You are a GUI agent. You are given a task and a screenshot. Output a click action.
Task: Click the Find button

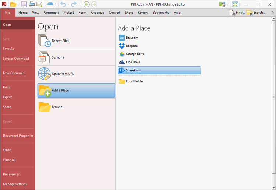coord(237,13)
